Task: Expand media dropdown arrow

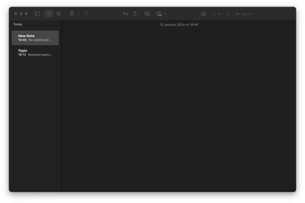Action: pos(165,14)
